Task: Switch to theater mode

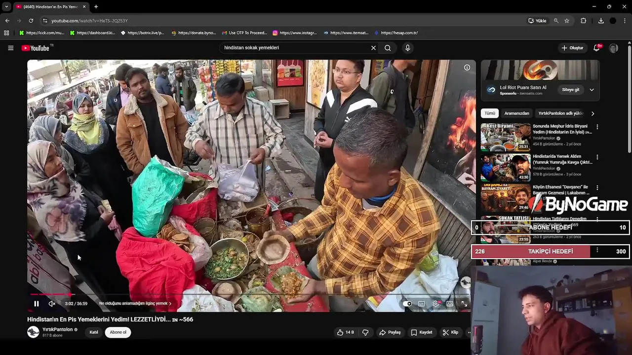Action: point(450,304)
